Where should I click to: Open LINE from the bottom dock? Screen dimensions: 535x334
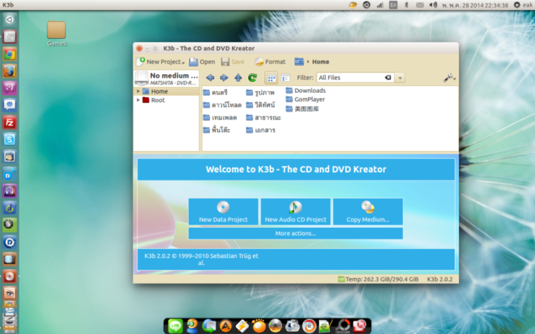click(x=175, y=326)
